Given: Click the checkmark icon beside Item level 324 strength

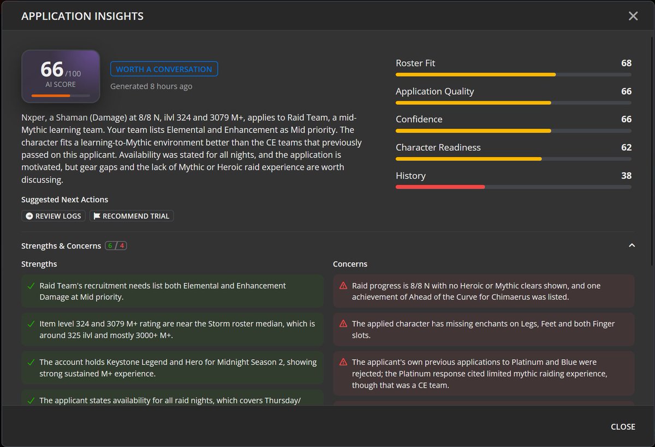Looking at the screenshot, I should (31, 324).
